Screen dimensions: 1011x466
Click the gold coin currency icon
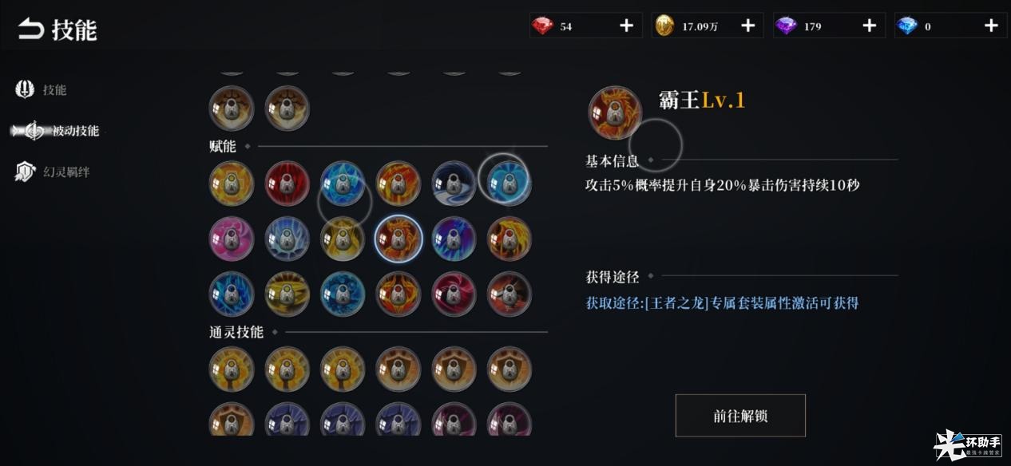(664, 26)
